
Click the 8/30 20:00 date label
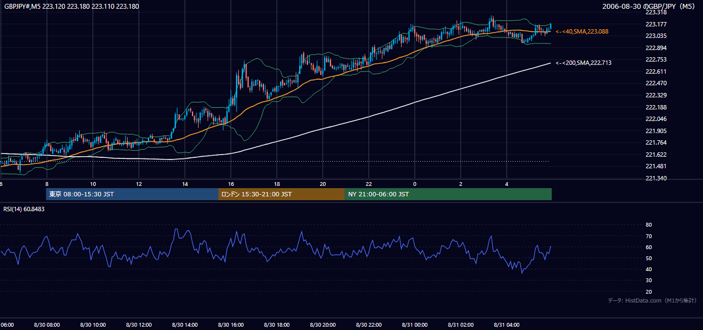(x=323, y=324)
